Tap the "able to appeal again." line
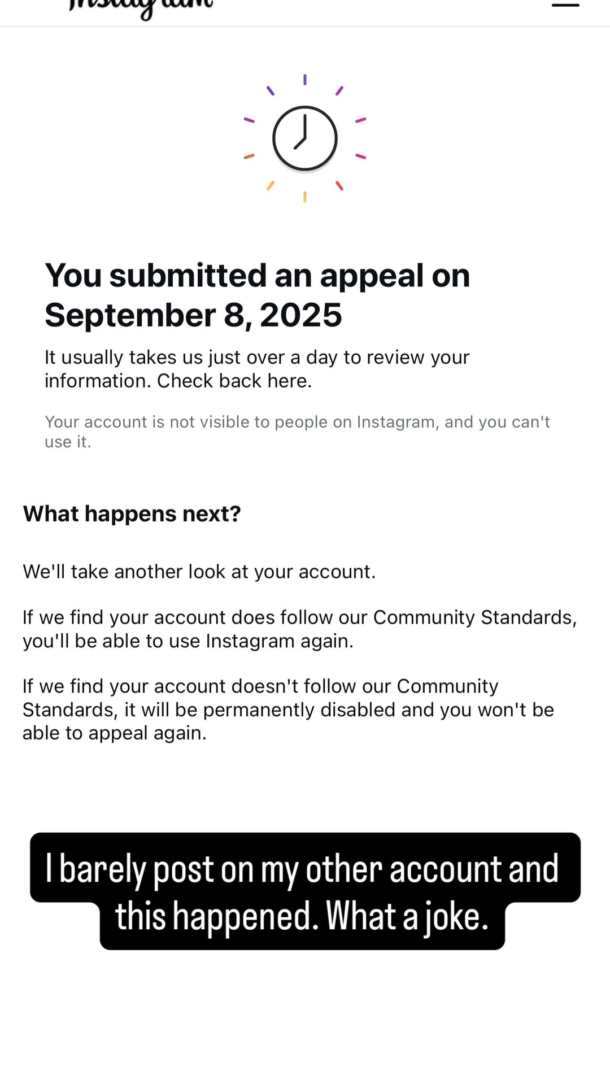Viewport: 610px width, 1084px height. click(115, 733)
